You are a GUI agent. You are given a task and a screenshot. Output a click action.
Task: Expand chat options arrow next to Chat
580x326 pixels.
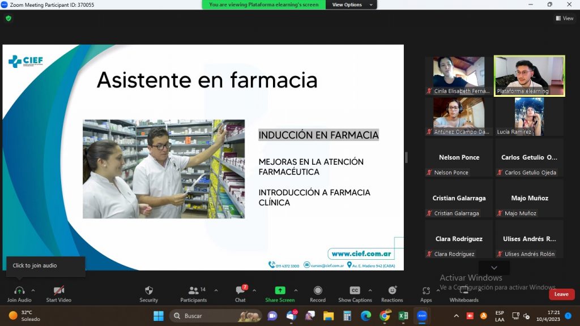click(254, 290)
